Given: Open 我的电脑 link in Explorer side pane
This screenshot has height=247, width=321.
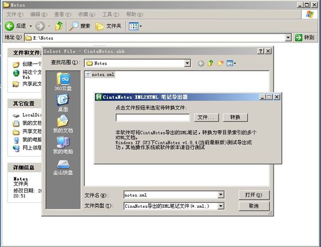Looking at the screenshot, I should pyautogui.click(x=27, y=140).
